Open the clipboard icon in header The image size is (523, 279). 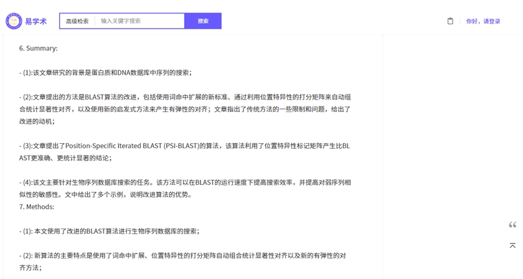[450, 21]
